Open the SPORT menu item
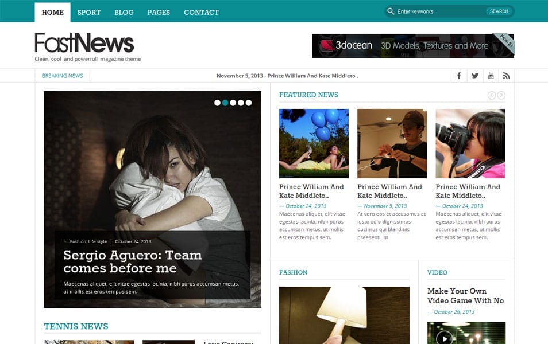This screenshot has height=344, width=548. (x=88, y=11)
